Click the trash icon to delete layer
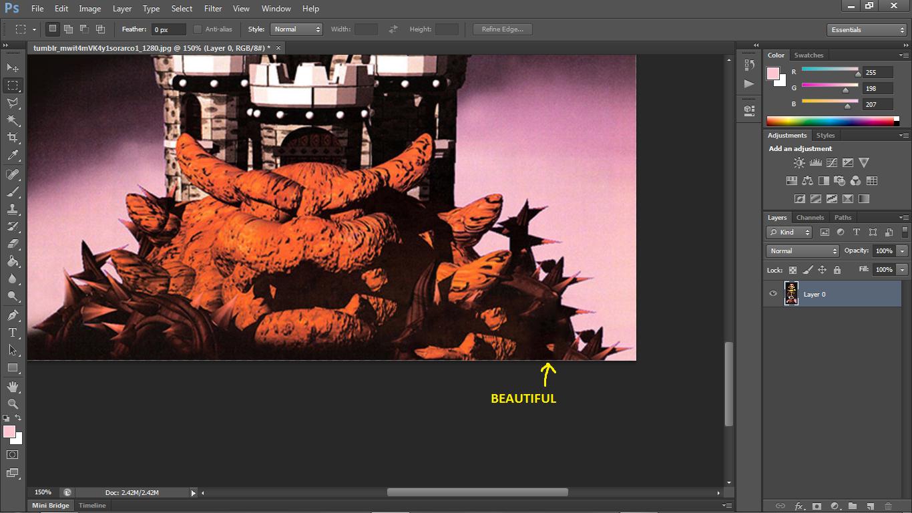This screenshot has height=513, width=912. 888,506
